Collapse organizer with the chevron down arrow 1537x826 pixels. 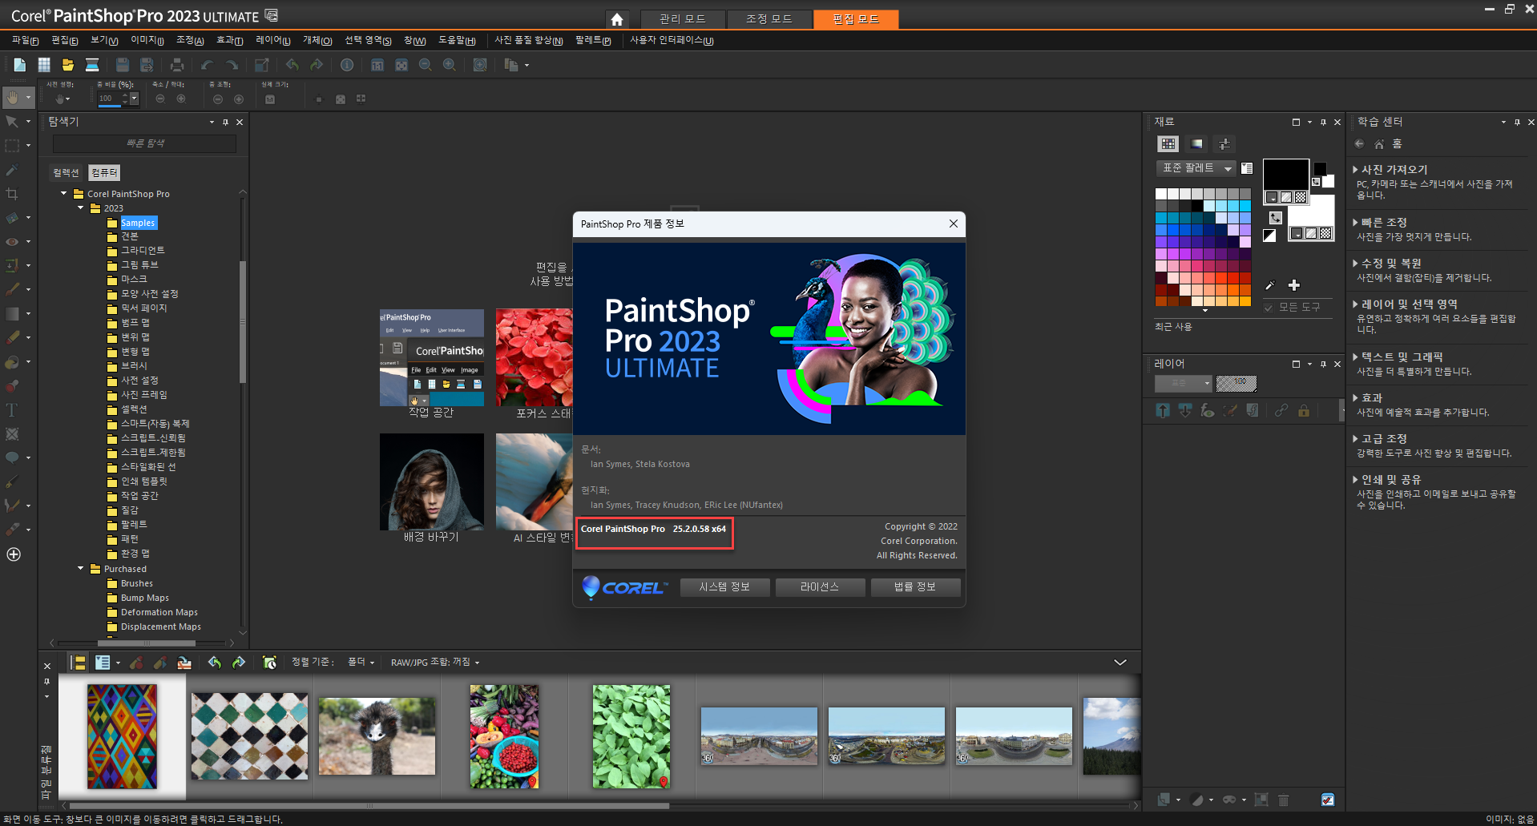click(1120, 663)
